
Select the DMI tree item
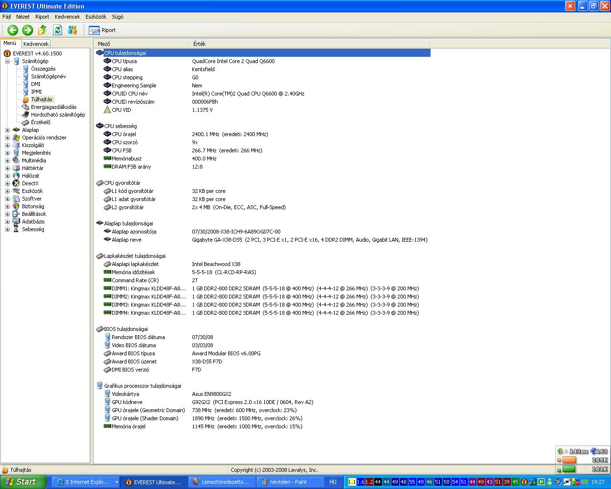(36, 84)
